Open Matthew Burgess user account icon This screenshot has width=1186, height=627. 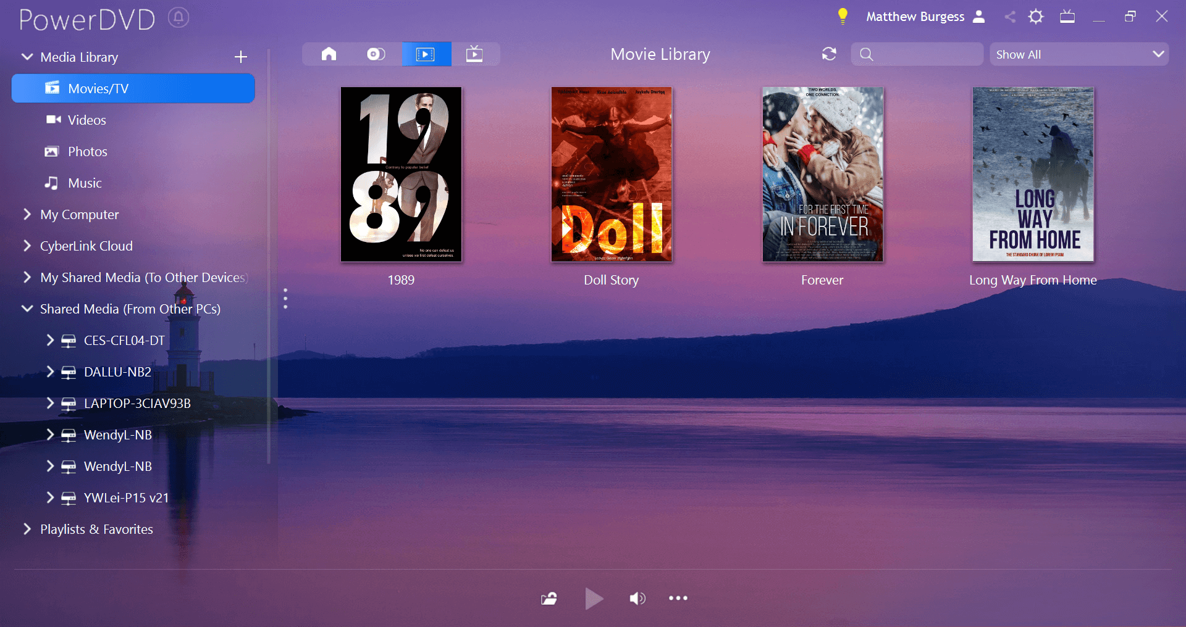pos(978,17)
